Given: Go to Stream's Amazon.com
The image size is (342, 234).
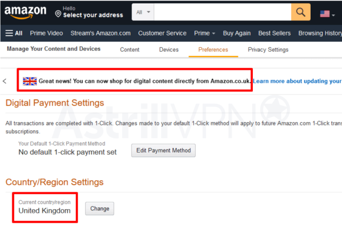Looking at the screenshot, I should 101,33.
